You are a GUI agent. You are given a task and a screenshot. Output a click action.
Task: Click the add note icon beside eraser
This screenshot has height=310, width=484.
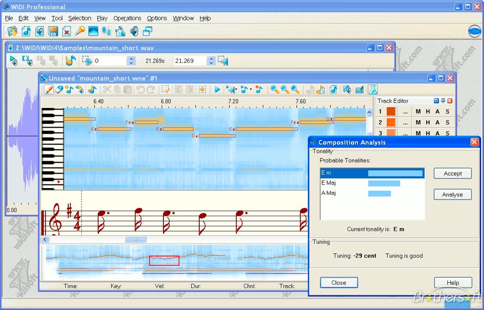tap(69, 89)
